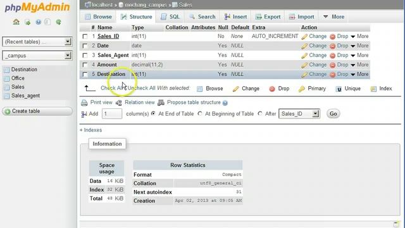Viewport: 405px width, 228px height.
Task: Click the Sales_ID column name link
Action: click(x=108, y=36)
